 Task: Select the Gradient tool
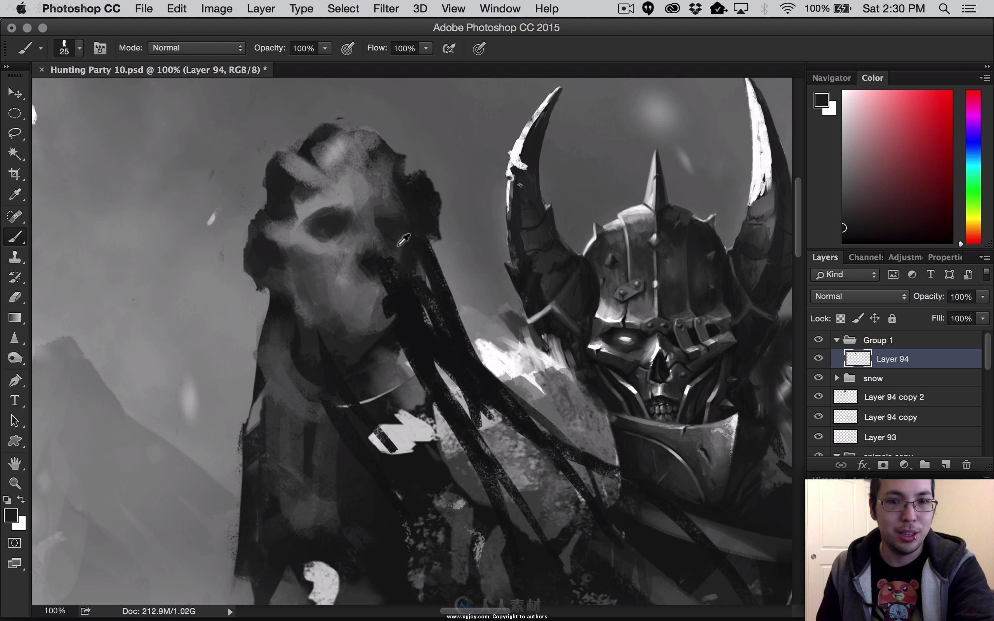(15, 318)
